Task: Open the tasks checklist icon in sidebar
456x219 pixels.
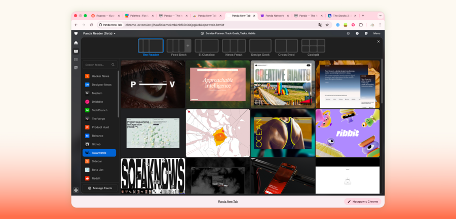Action: [76, 60]
